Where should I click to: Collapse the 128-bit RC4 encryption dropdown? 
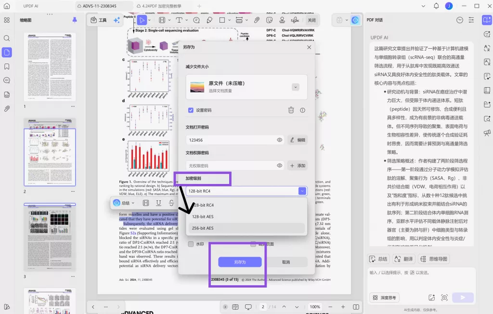pyautogui.click(x=302, y=191)
